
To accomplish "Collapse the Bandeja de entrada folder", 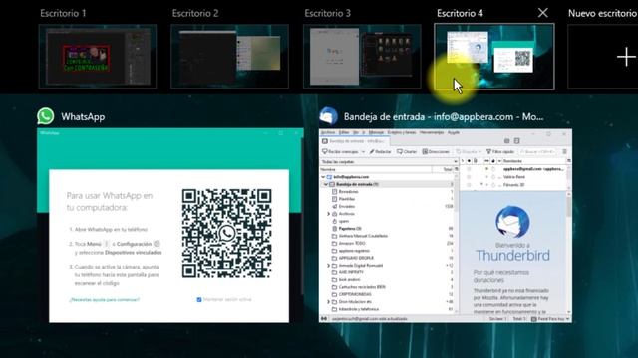I will click(x=326, y=184).
